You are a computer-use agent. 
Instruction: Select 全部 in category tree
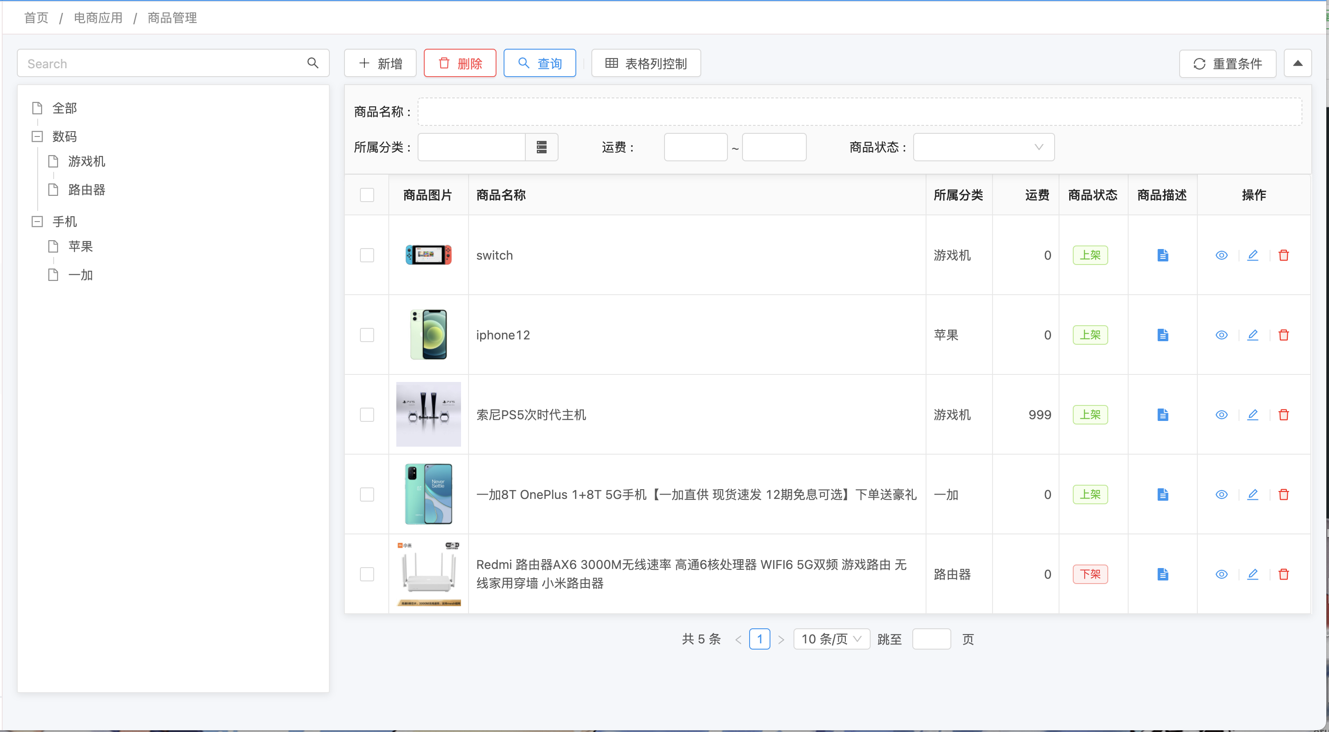coord(64,108)
